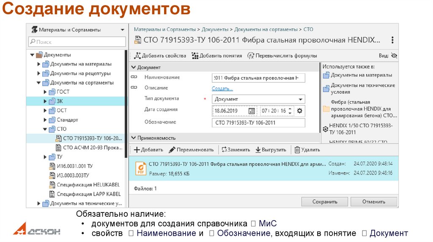Select the ГОСТ folder icon
The width and height of the screenshot is (433, 242).
(52, 92)
